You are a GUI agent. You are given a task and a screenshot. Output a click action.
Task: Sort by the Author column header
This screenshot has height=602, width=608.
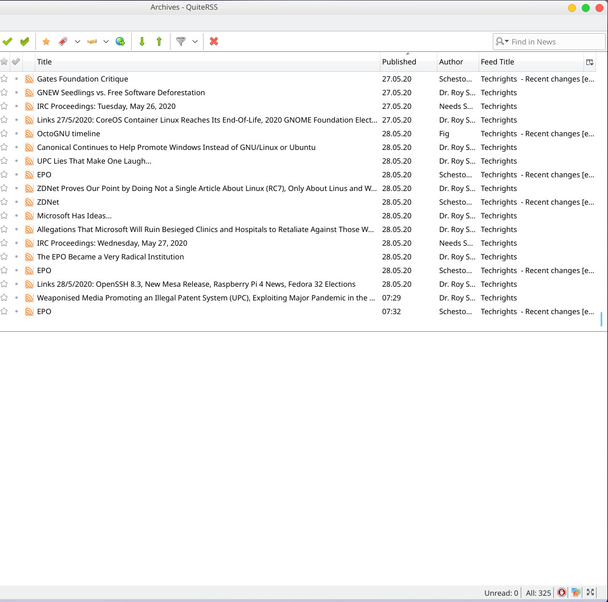[458, 62]
